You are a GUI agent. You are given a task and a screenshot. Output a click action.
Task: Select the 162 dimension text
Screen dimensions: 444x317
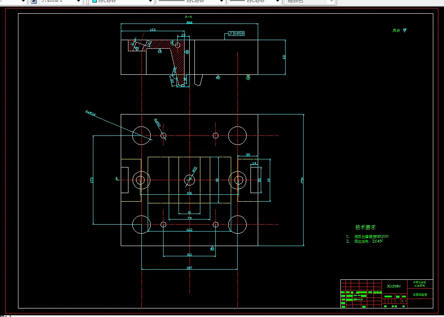pyautogui.click(x=189, y=230)
